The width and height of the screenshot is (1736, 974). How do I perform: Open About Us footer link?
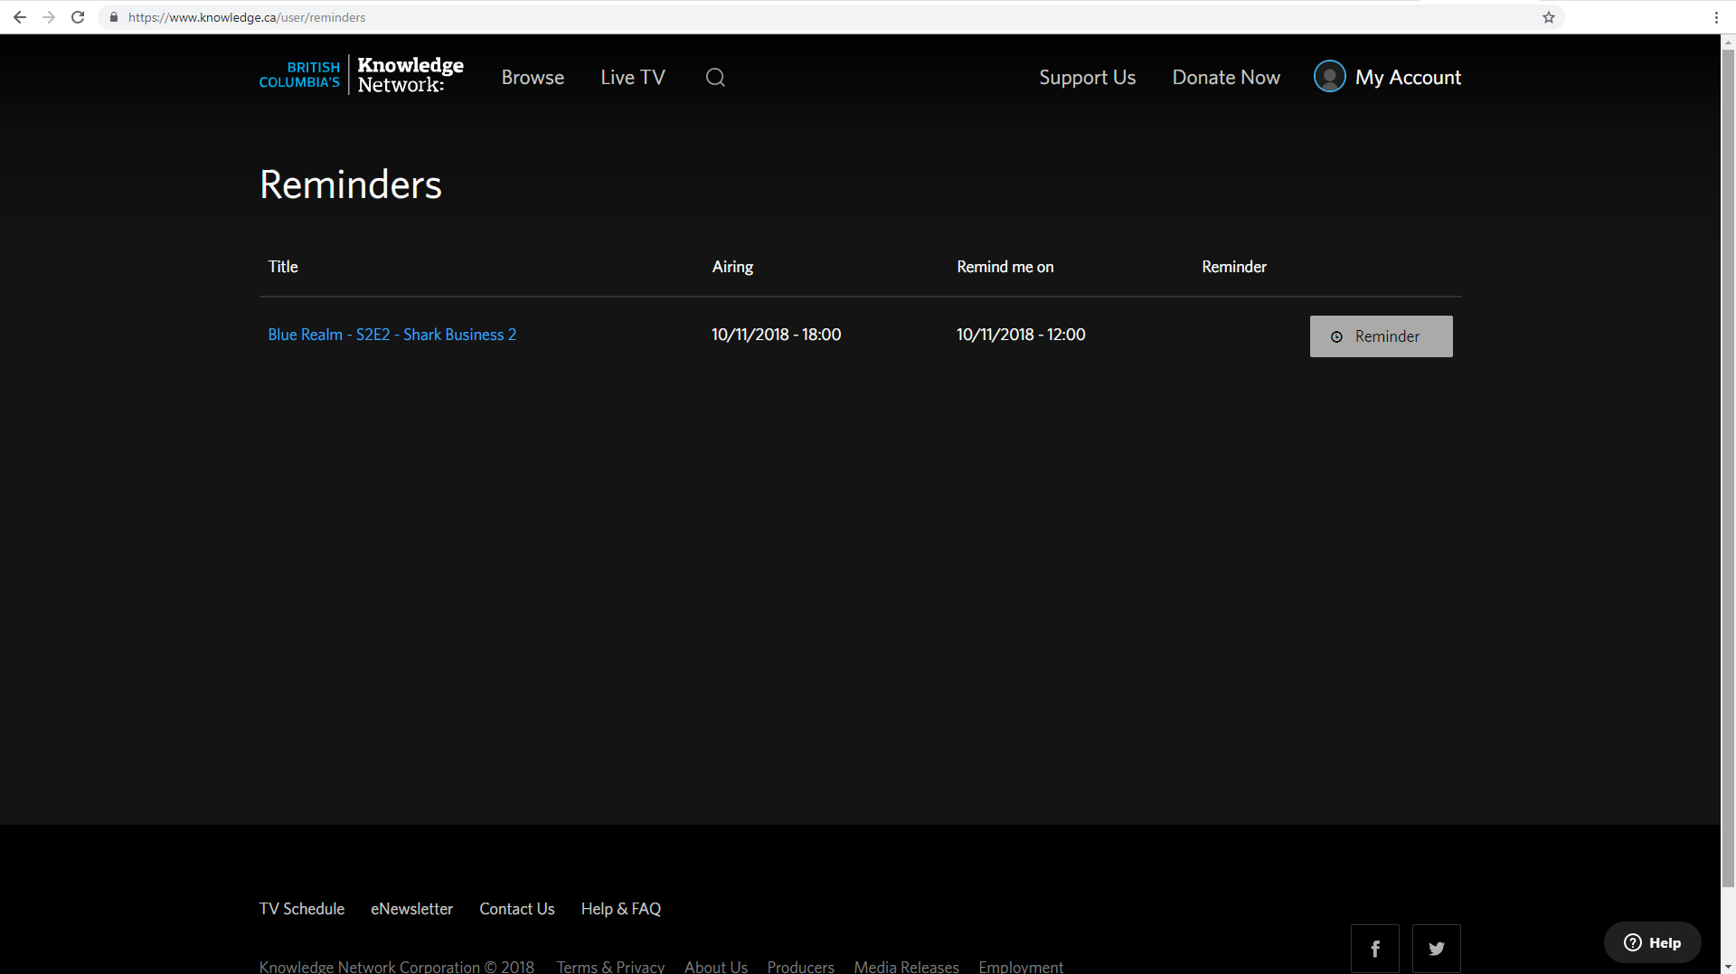716,967
